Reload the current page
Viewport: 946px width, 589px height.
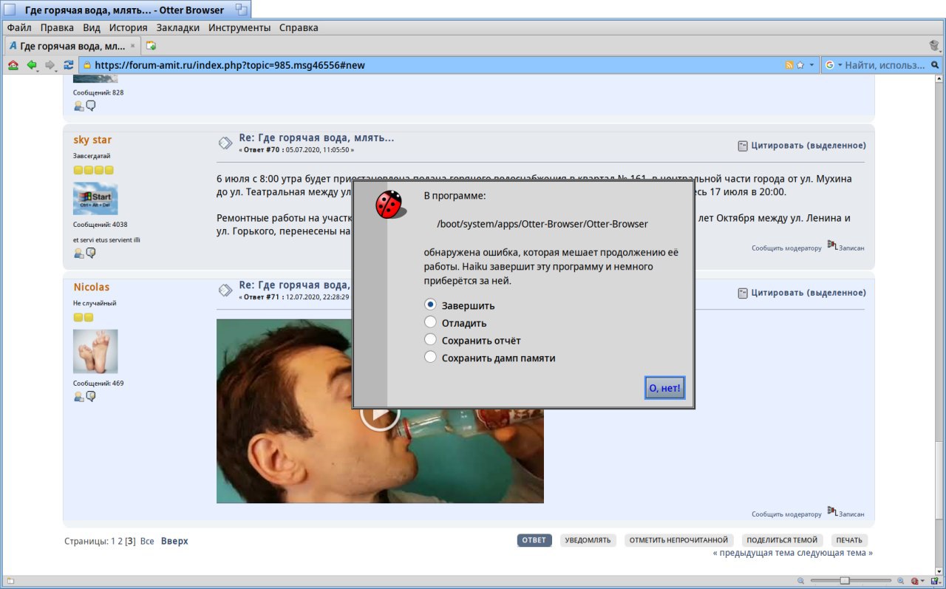coord(69,65)
